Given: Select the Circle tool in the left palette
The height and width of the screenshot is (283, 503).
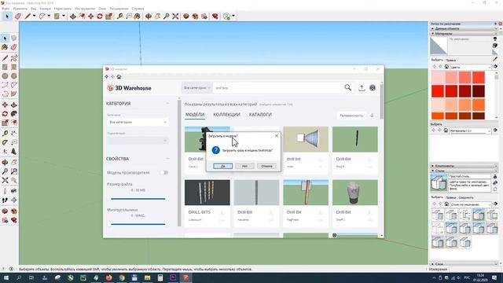Looking at the screenshot, I should [5, 76].
